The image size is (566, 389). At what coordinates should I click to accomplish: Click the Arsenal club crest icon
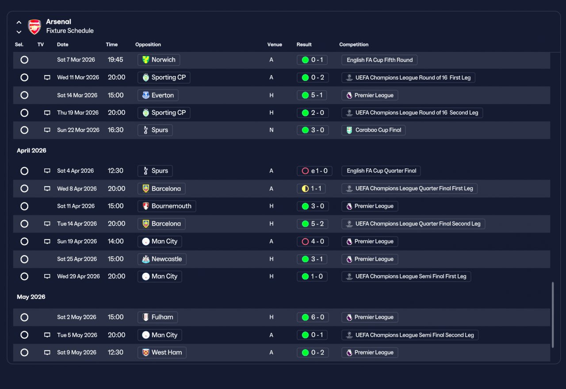pyautogui.click(x=34, y=27)
